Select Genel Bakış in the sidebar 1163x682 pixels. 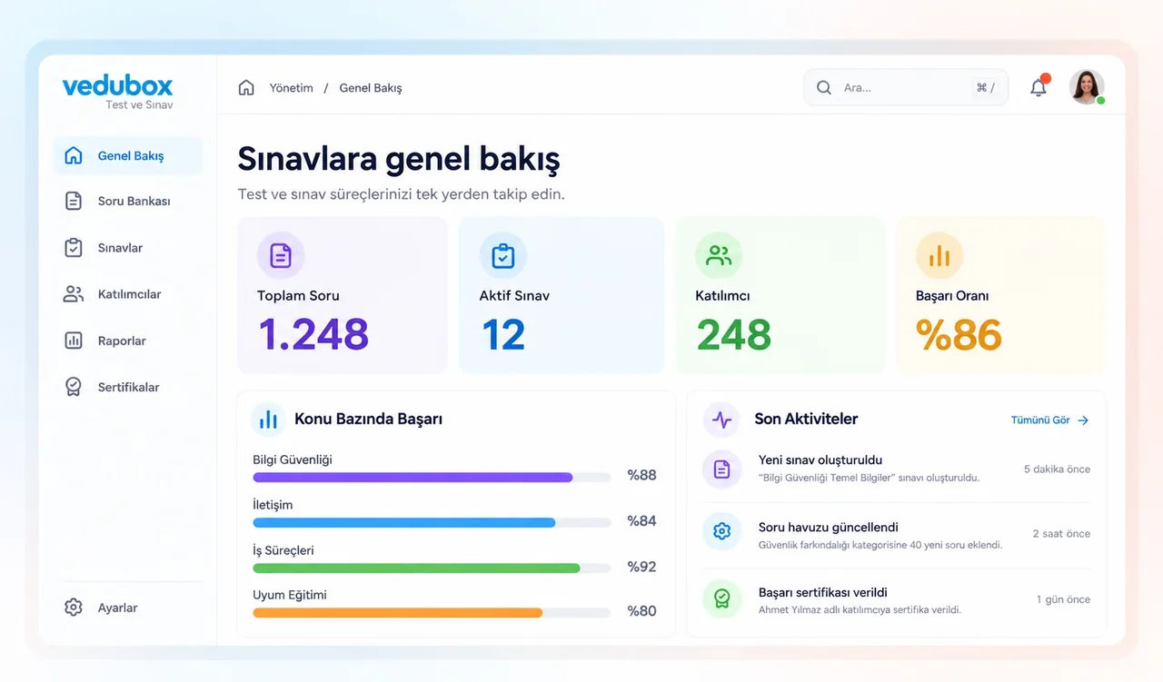pos(127,155)
